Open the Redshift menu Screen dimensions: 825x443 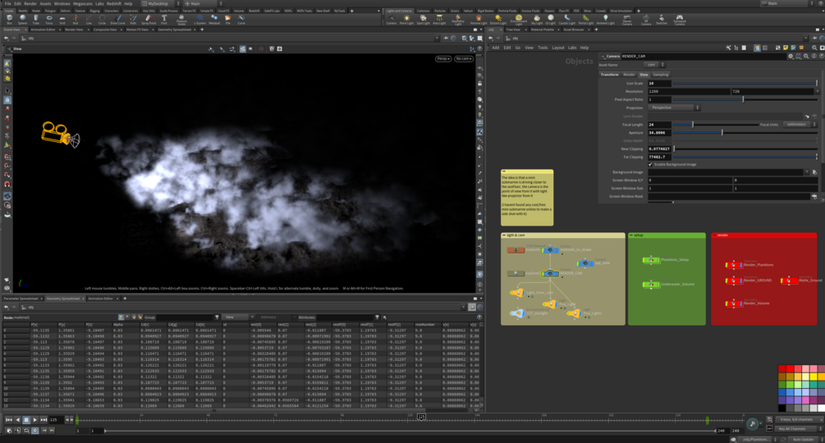point(113,3)
